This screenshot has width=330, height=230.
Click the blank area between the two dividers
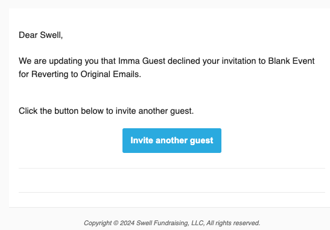[172, 180]
